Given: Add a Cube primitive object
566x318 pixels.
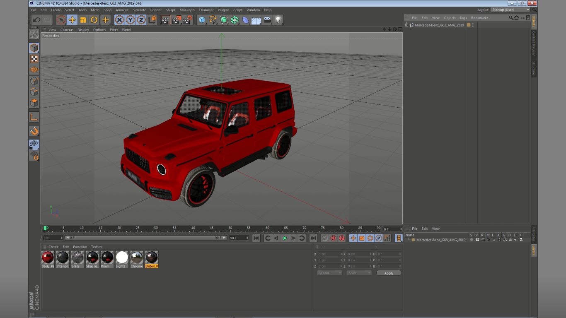Looking at the screenshot, I should pos(202,19).
